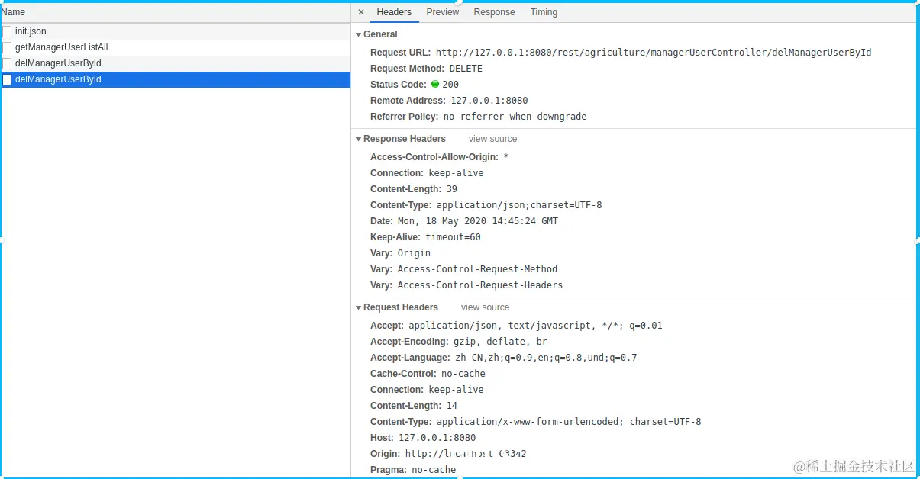The width and height of the screenshot is (920, 479).
Task: Select the unhighlighted delManagerUserById request
Action: [x=176, y=63]
